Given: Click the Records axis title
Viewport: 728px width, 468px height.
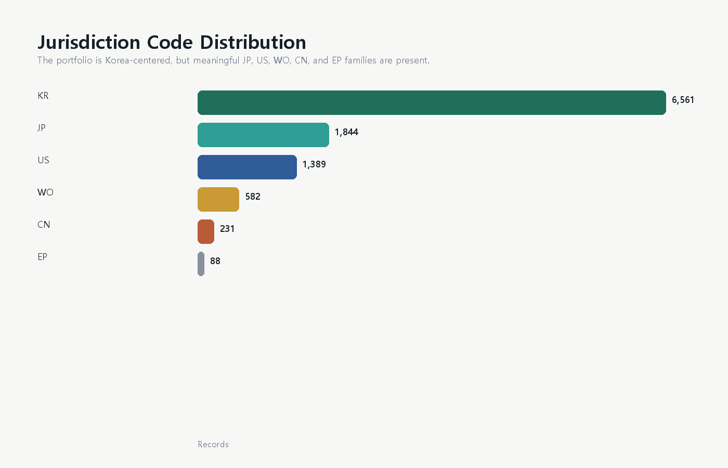Looking at the screenshot, I should (213, 444).
